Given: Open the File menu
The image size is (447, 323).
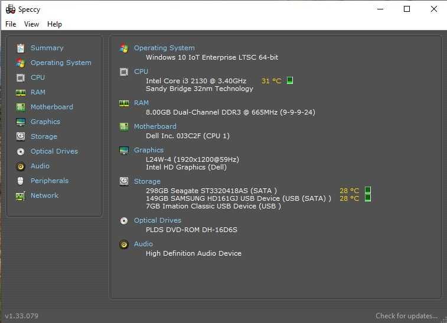Looking at the screenshot, I should [11, 24].
